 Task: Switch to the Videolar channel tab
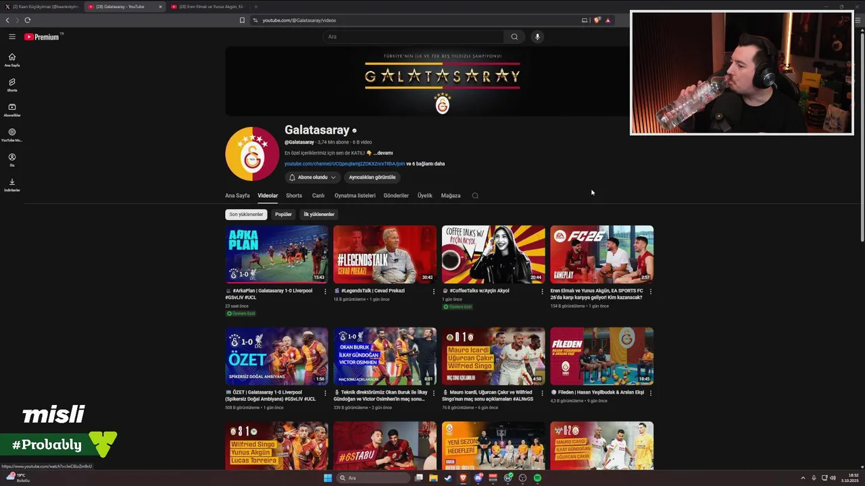(x=268, y=196)
